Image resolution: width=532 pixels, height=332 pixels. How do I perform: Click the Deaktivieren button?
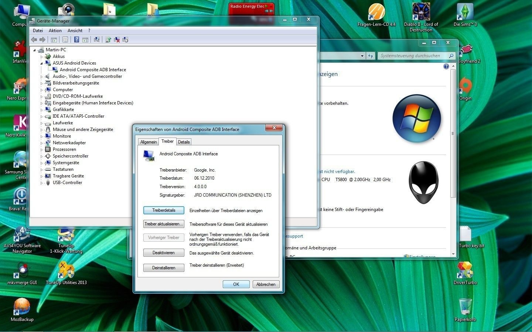[x=164, y=253]
